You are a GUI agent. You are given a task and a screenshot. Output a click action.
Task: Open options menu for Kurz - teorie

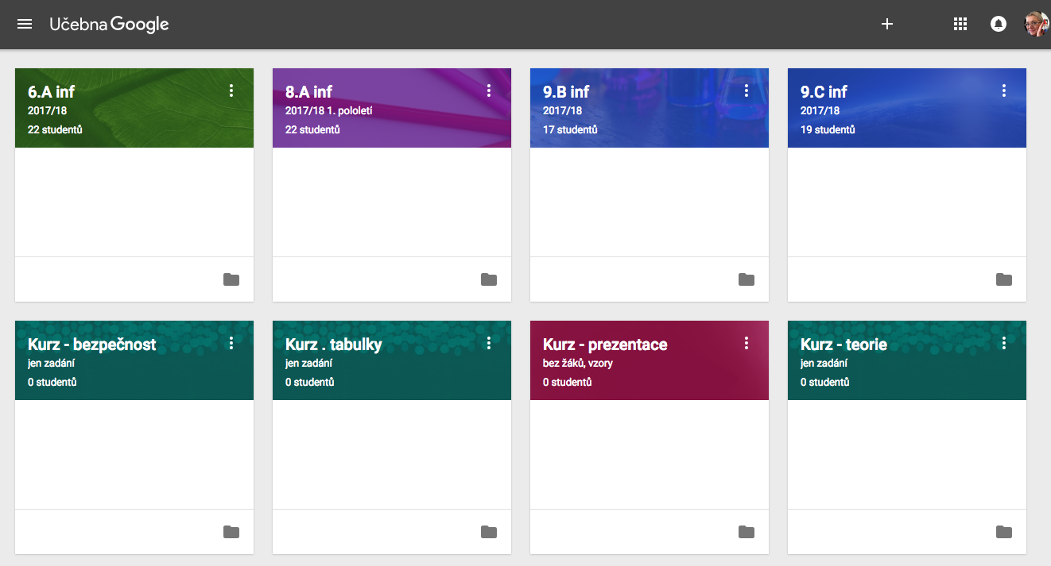point(1004,344)
